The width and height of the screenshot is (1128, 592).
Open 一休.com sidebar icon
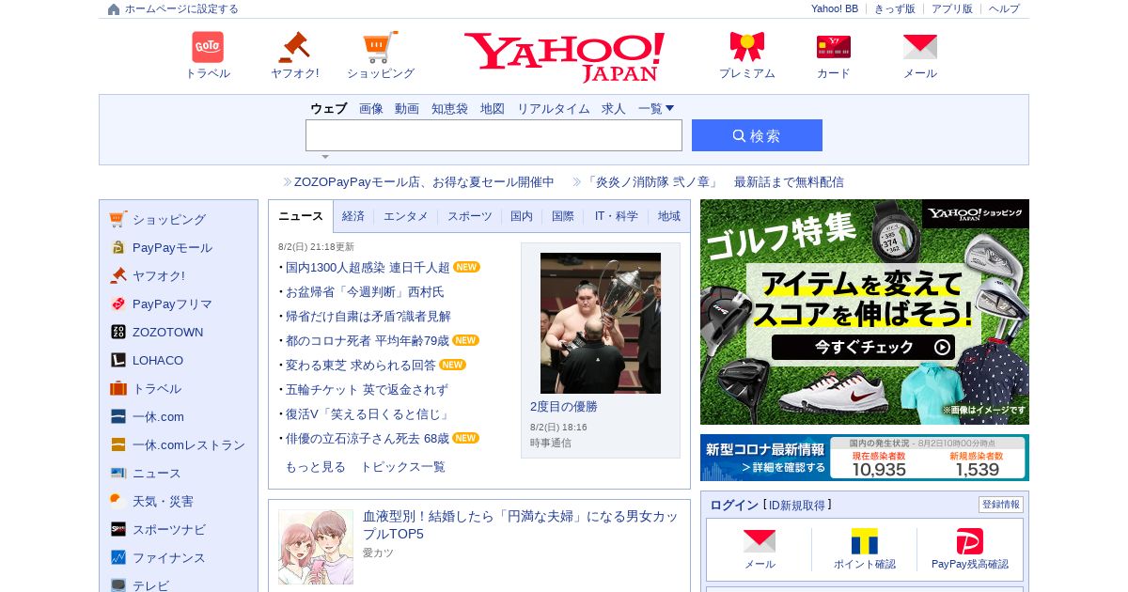117,416
